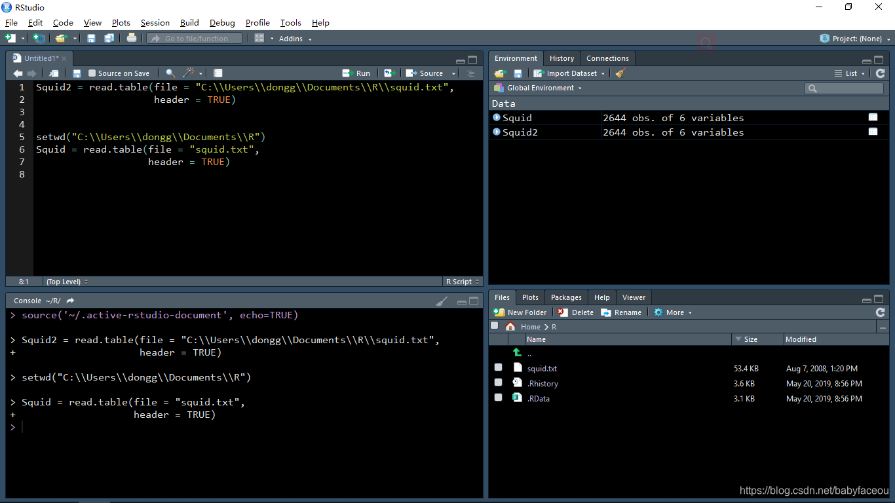The image size is (895, 503).
Task: Click the print icon in the main toolbar
Action: point(132,38)
